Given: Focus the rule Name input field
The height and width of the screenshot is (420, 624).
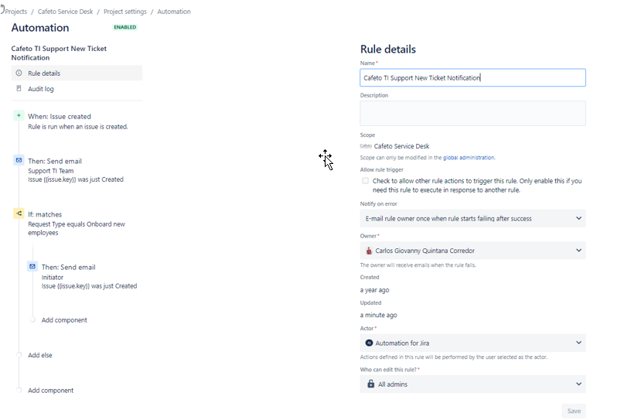Looking at the screenshot, I should coord(472,77).
